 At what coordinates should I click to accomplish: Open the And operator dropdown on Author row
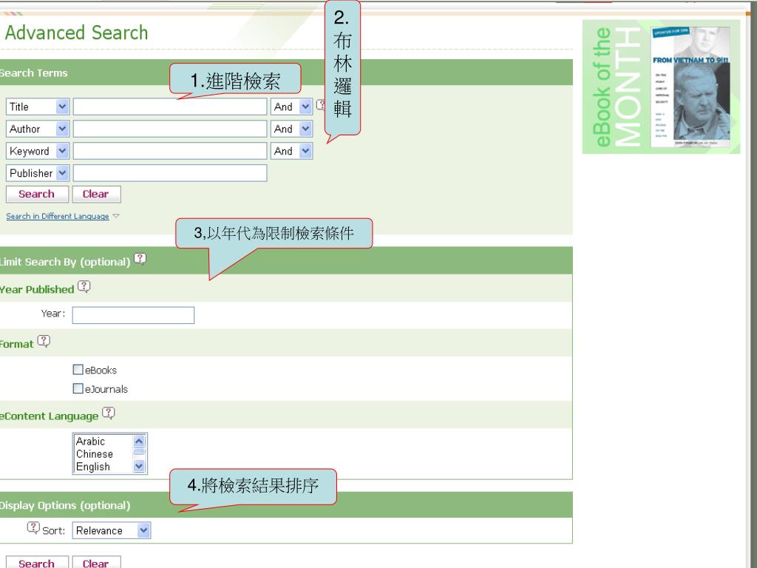(x=291, y=129)
